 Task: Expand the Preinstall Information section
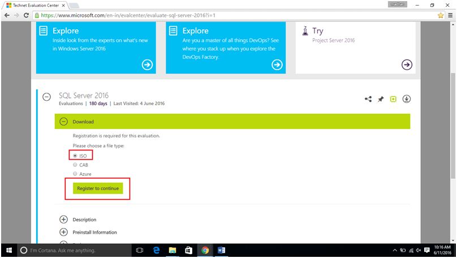(63, 232)
